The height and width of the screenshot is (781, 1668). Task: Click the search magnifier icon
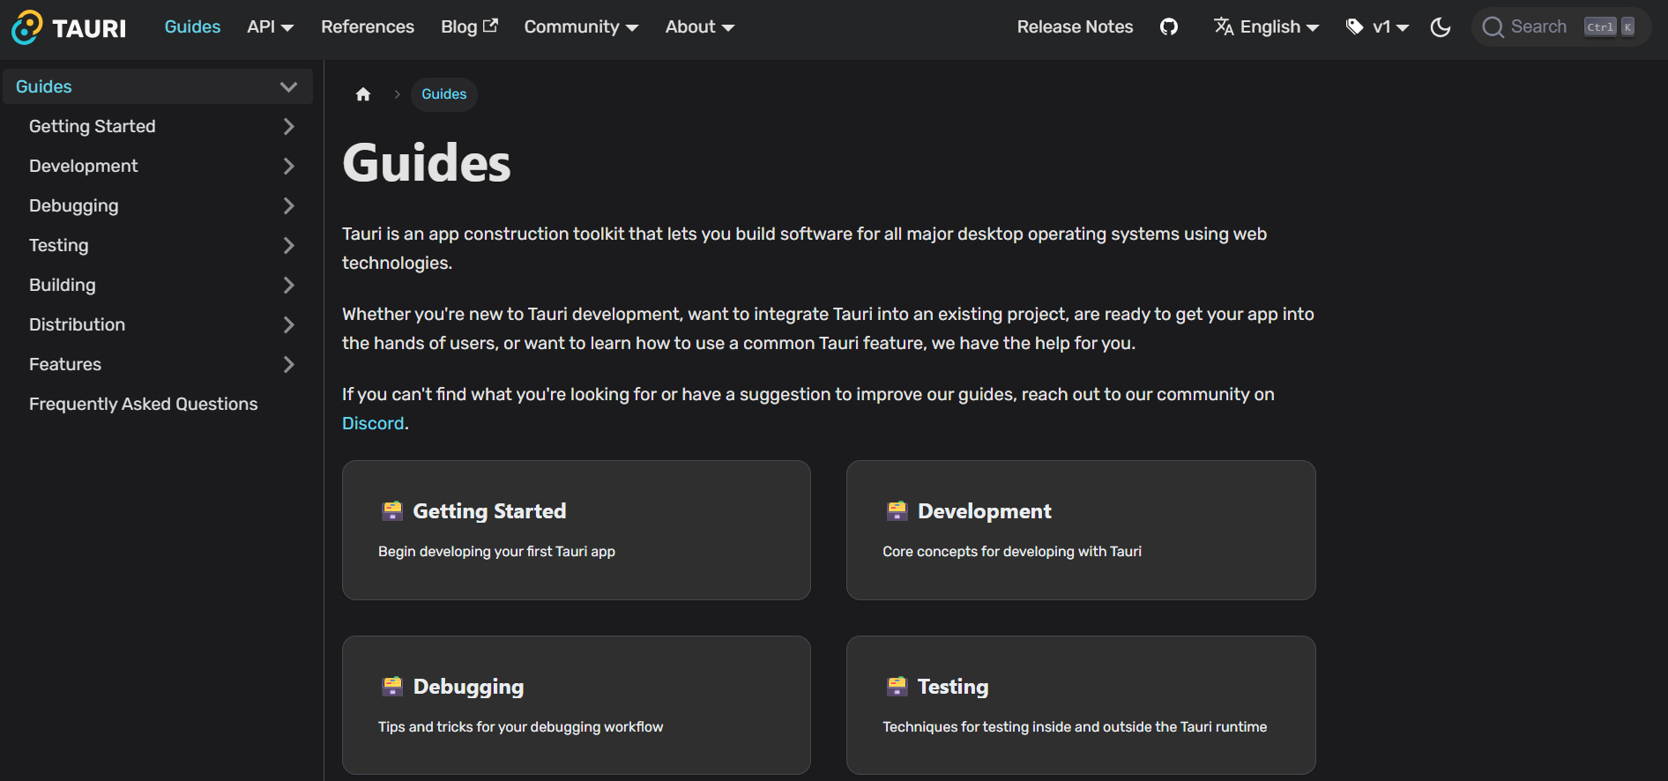click(1493, 27)
